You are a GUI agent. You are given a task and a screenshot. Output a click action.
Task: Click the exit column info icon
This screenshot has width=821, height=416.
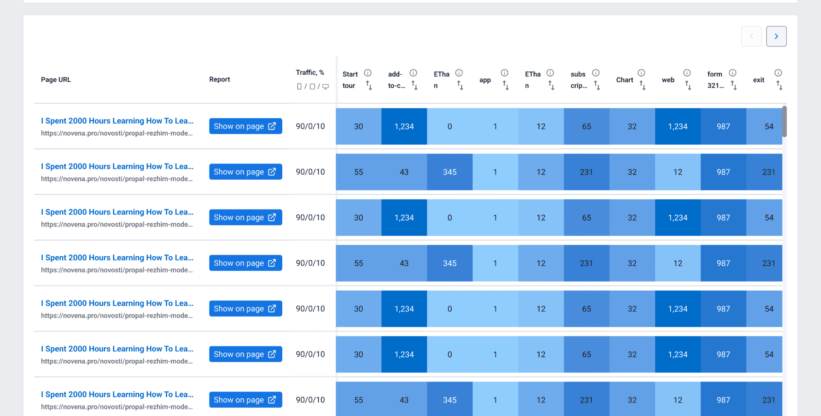[778, 73]
